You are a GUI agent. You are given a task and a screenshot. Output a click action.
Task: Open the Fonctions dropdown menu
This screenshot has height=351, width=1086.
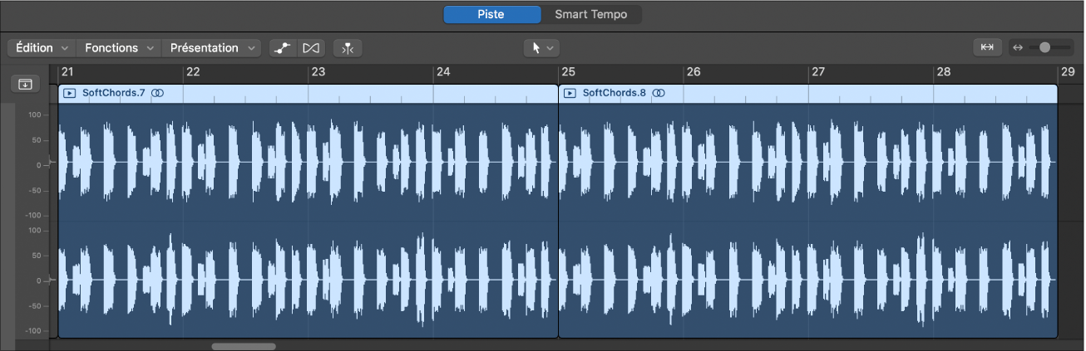pyautogui.click(x=119, y=48)
